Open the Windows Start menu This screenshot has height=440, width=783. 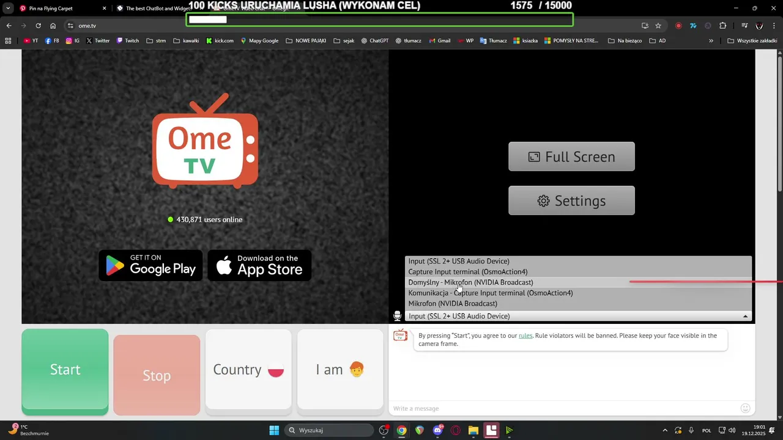(x=274, y=430)
